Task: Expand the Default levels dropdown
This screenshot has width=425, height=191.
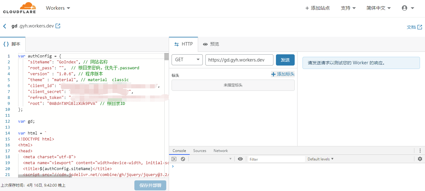Action: pos(321,159)
